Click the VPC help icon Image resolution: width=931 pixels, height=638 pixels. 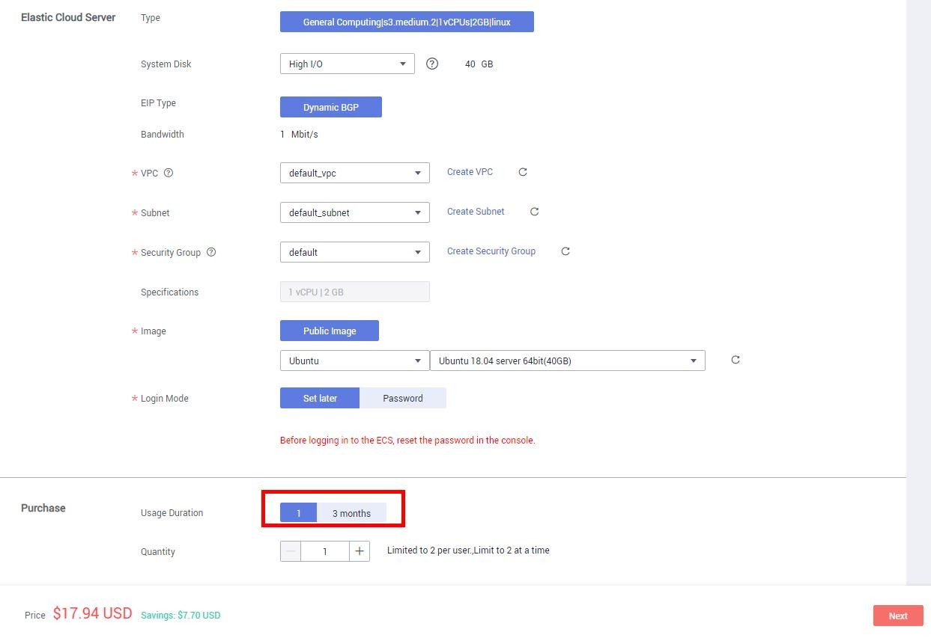(168, 173)
